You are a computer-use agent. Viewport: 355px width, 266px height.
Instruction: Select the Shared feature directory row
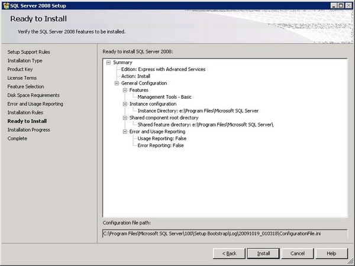point(205,125)
